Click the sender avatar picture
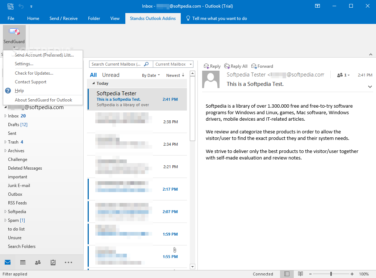376x278 pixels. coord(211,79)
